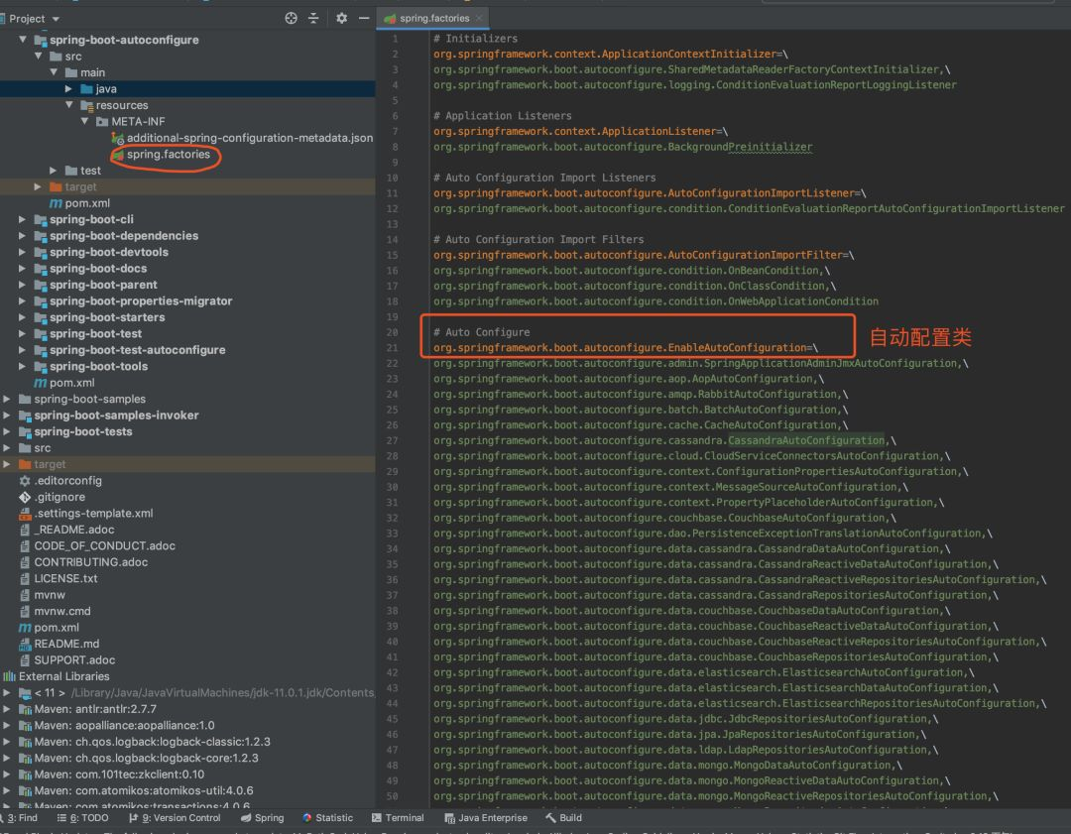Close the spring.factories tab
Image resolution: width=1071 pixels, height=834 pixels.
click(480, 19)
